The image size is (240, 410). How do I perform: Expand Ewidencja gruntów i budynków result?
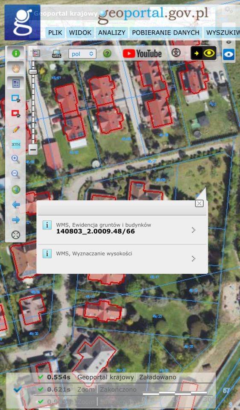click(x=122, y=228)
